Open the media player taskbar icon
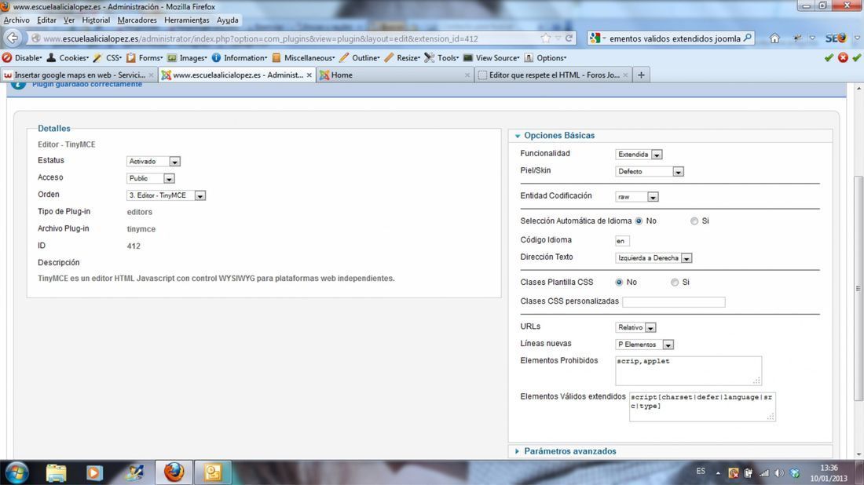Viewport: 864px width, 485px height. click(94, 472)
